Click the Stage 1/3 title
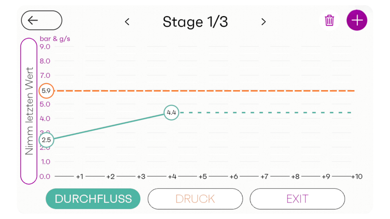Viewport: 390px width, 219px height. coord(195,22)
